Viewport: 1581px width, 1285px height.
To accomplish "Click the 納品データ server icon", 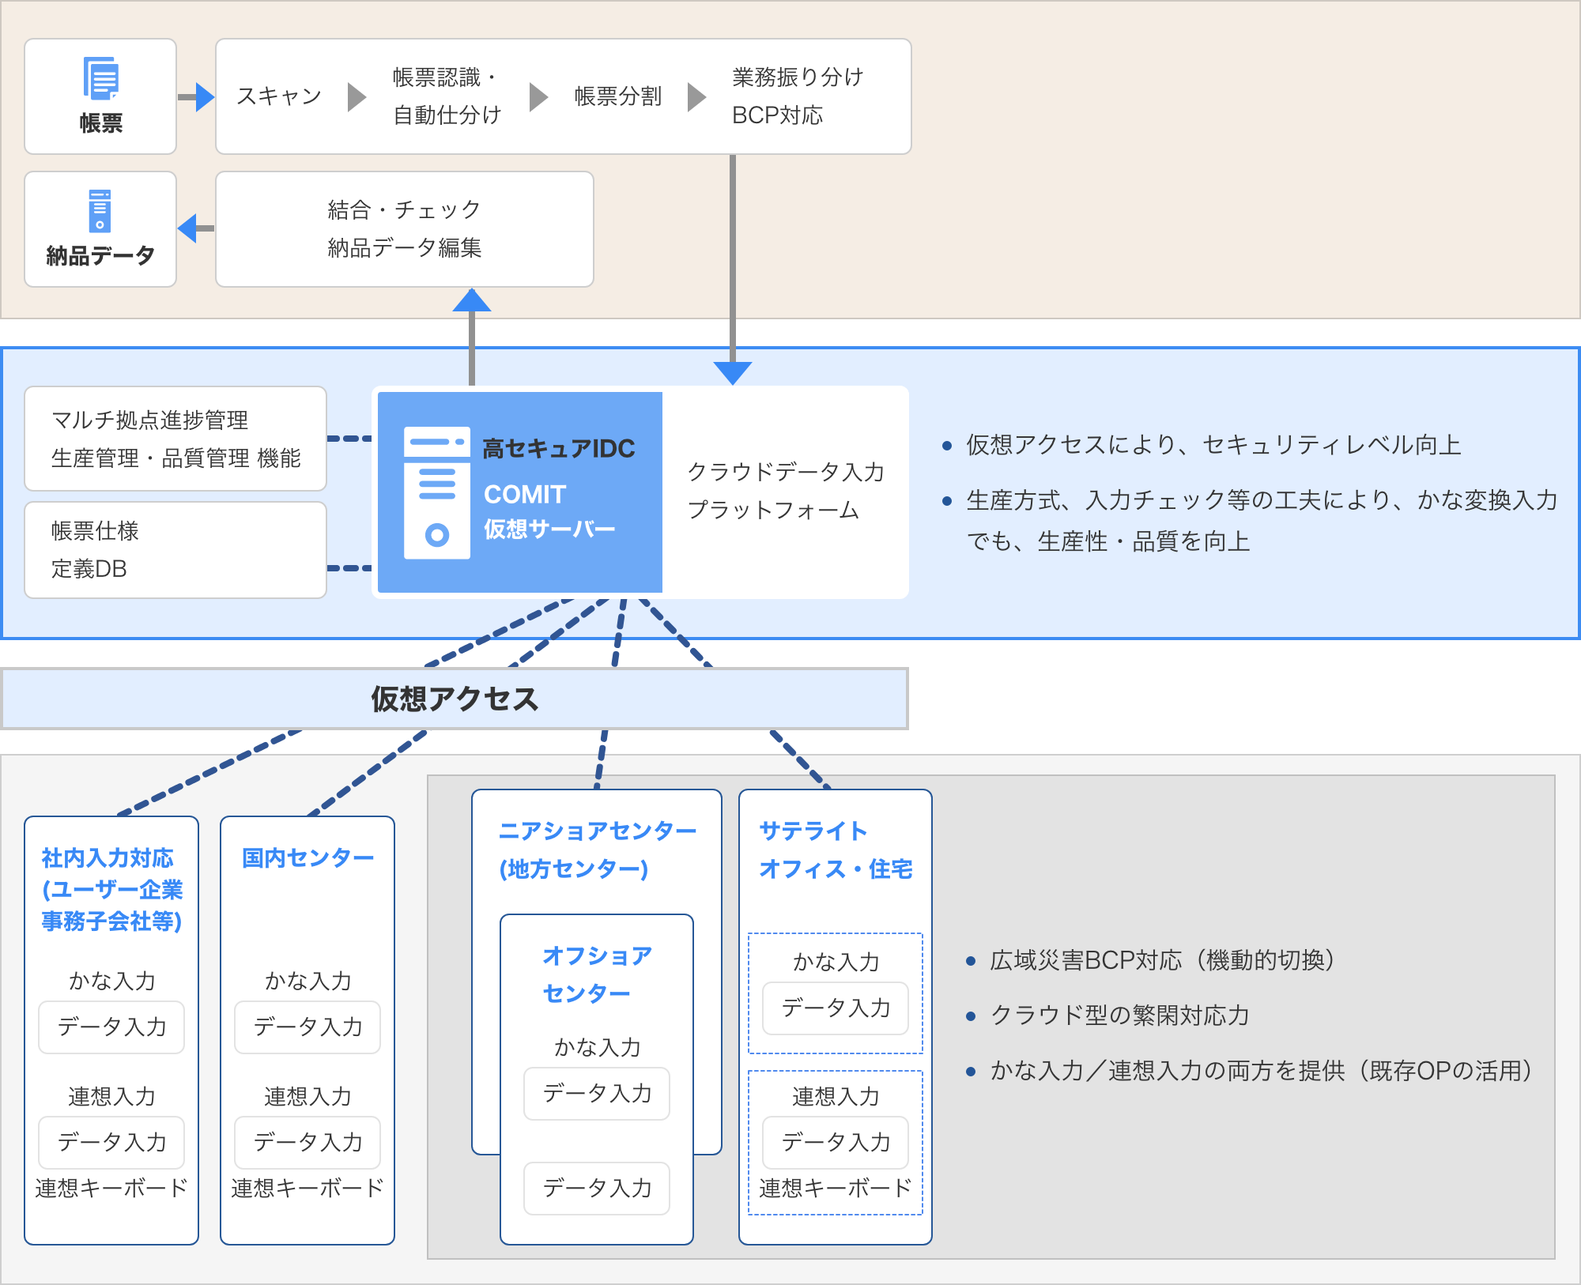I will 100,211.
